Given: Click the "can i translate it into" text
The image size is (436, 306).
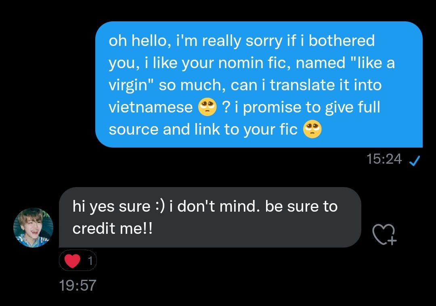Looking at the screenshot, I should click(306, 85).
